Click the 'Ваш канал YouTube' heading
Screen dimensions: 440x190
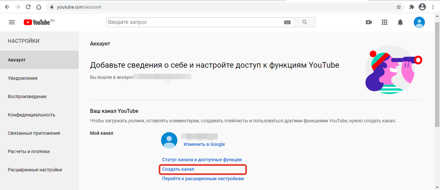coord(114,111)
